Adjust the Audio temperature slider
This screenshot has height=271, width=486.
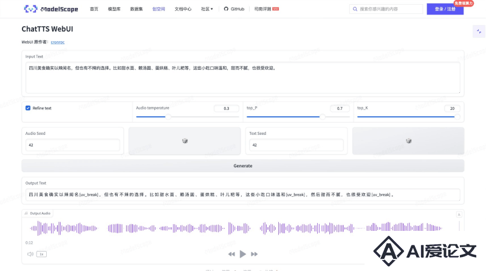[x=188, y=117]
